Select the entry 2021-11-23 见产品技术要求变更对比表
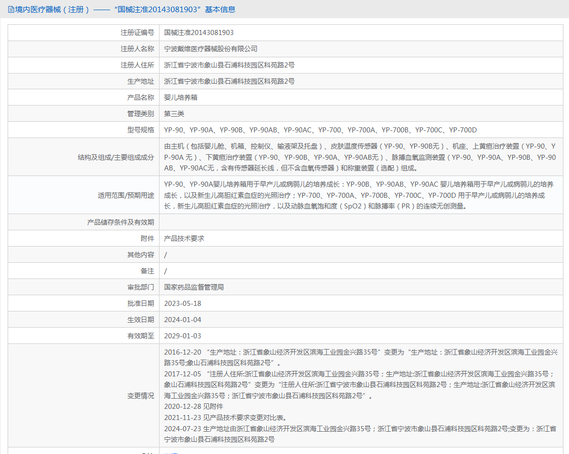The height and width of the screenshot is (454, 569). pyautogui.click(x=226, y=417)
